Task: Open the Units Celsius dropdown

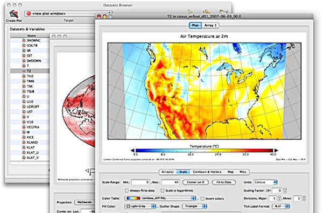Action: coord(265,182)
